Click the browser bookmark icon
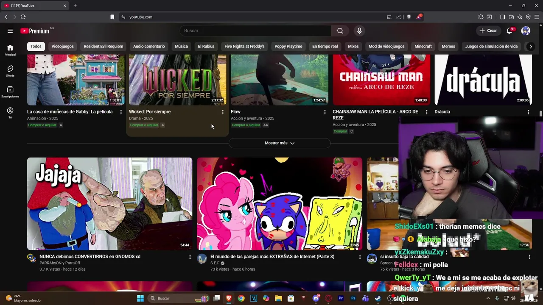The width and height of the screenshot is (543, 305). point(112,17)
